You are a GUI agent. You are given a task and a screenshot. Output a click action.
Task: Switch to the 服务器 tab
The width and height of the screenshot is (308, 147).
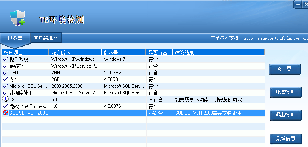[15, 38]
